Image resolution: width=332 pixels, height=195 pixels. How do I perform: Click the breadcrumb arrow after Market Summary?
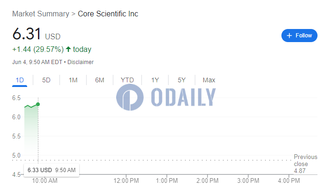point(74,14)
